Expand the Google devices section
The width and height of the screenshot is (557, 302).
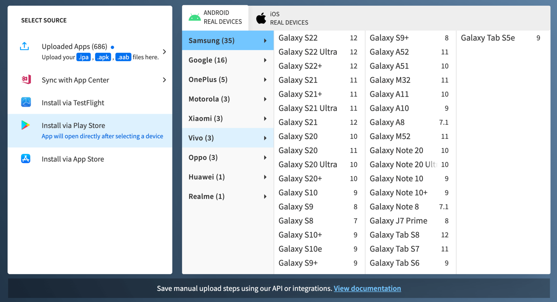(228, 60)
